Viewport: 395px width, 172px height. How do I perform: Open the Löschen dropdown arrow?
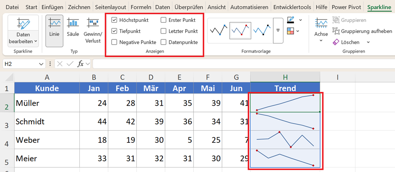pos(368,42)
